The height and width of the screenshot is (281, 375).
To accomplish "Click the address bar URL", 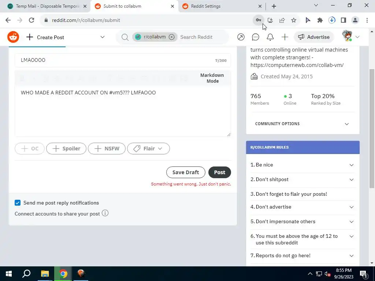I will (86, 20).
